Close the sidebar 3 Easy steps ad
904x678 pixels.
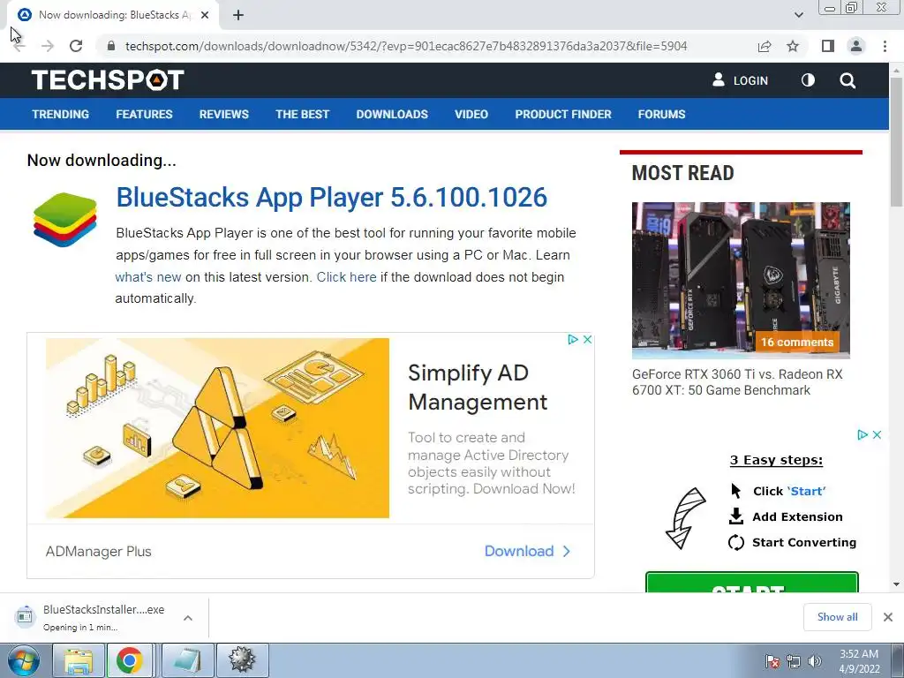[x=877, y=434]
